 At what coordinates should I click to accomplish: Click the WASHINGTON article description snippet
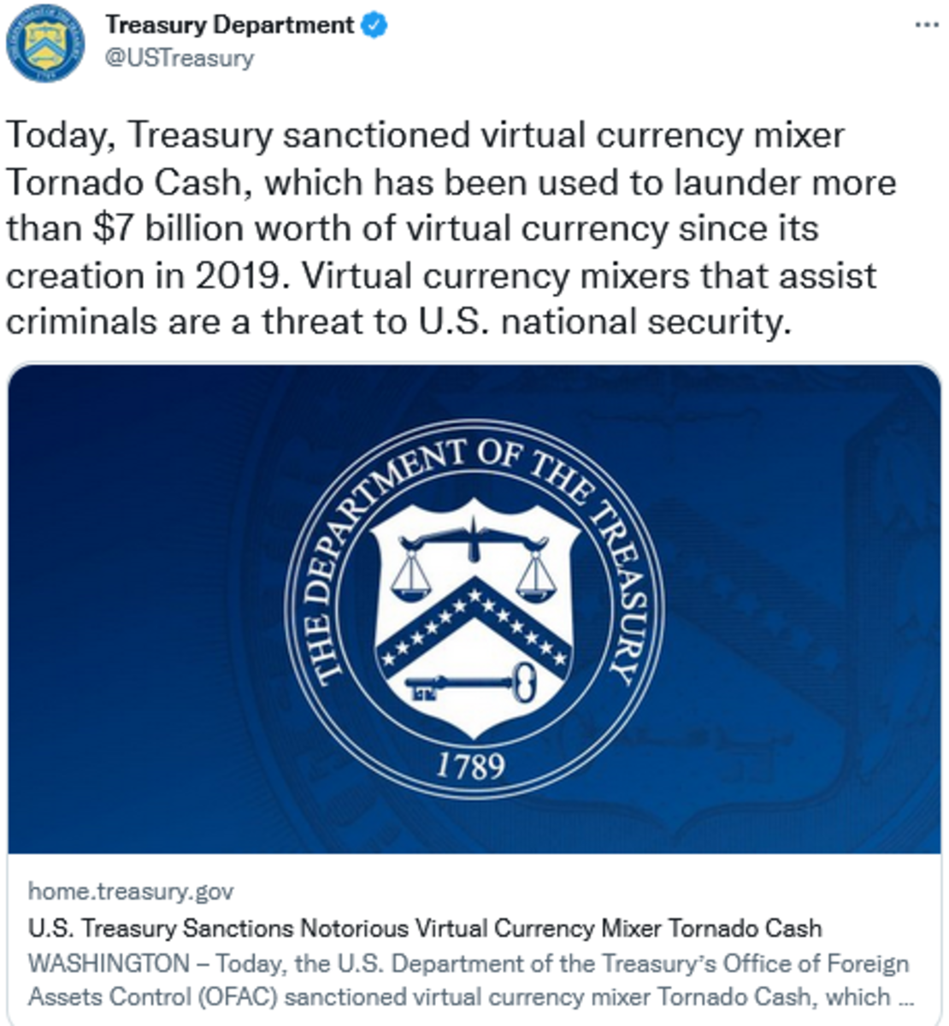471,980
